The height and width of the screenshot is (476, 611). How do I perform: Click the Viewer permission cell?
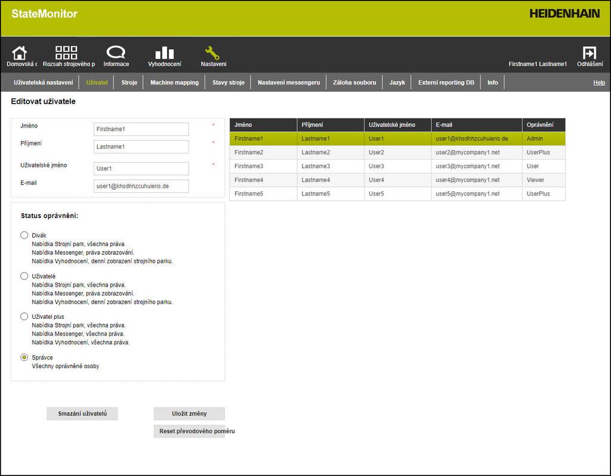[x=544, y=180]
